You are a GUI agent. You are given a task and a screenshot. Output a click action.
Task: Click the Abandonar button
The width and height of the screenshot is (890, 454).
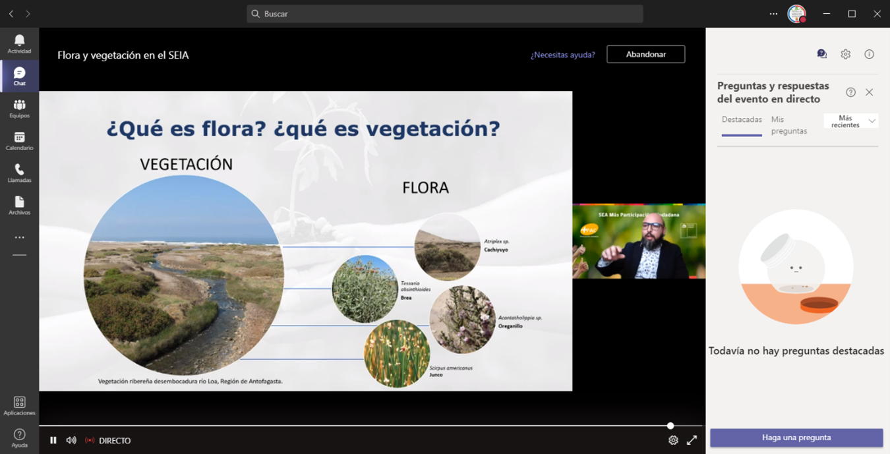pos(645,54)
